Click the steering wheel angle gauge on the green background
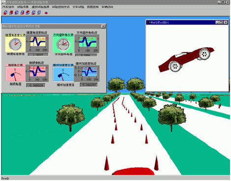The image size is (231, 181). tap(63, 45)
